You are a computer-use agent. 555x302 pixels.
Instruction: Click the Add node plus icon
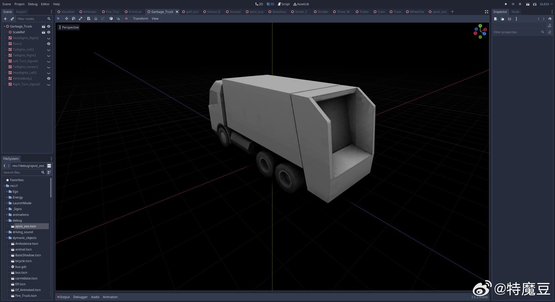(5, 19)
